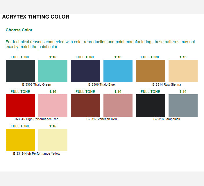
Task: Pick the Venetian Red full tone swatch
Action: (85, 105)
